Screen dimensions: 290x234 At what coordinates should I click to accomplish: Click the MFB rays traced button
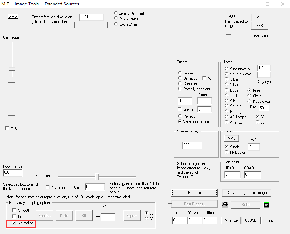click(259, 26)
